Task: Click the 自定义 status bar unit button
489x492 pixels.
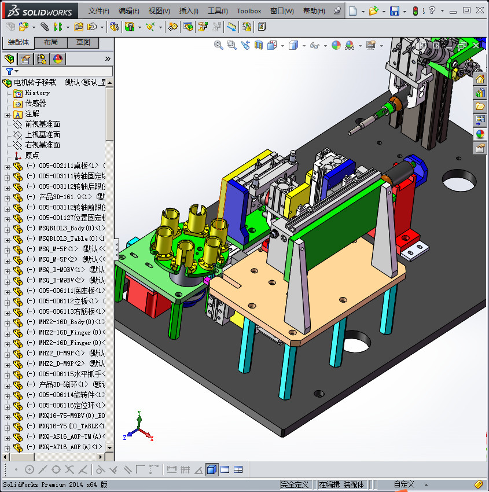Action: (x=404, y=484)
